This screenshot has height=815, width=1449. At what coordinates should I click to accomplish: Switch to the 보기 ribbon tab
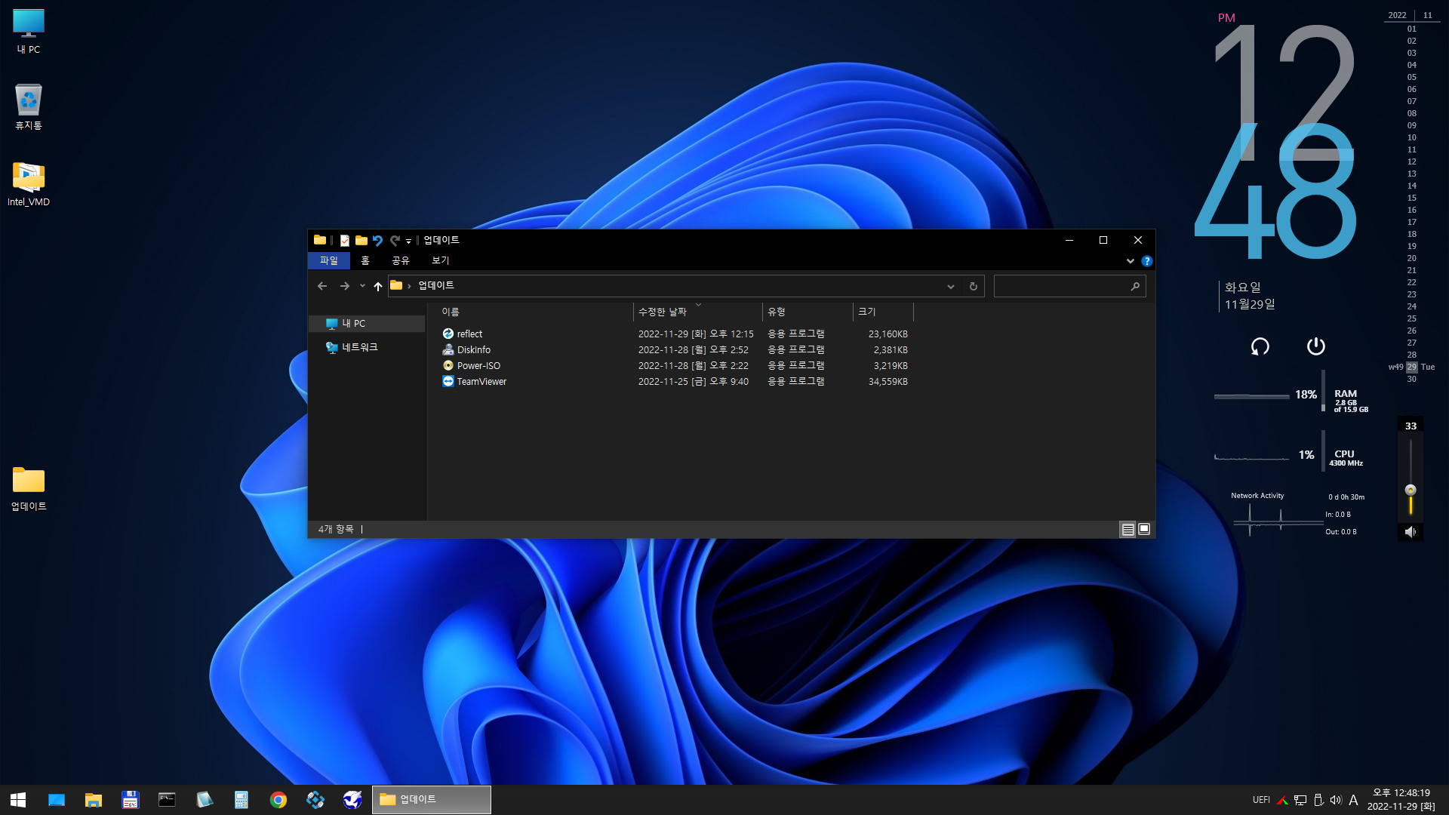(x=440, y=260)
